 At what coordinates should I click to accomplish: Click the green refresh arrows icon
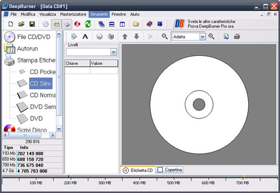pos(88,24)
